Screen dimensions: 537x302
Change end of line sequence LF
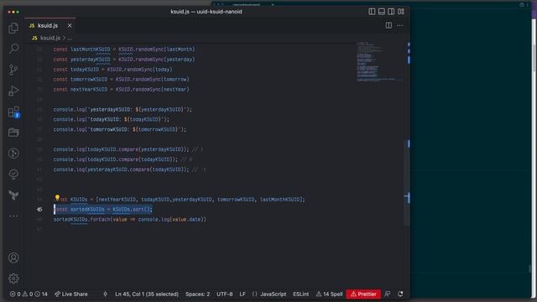click(x=242, y=294)
